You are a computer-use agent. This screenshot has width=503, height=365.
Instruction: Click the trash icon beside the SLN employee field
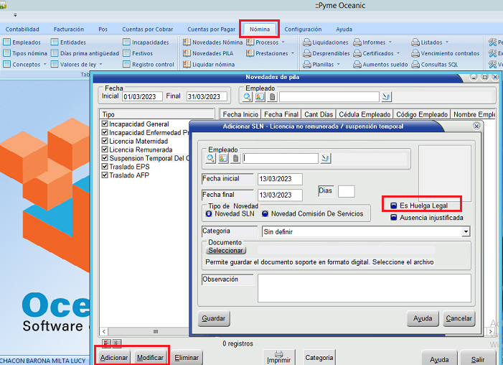click(x=235, y=158)
